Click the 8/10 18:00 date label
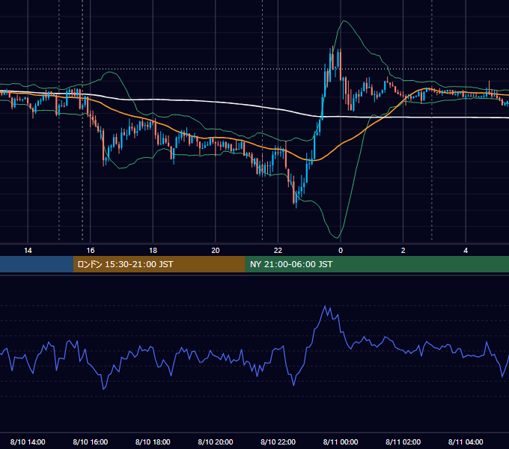This screenshot has height=449, width=509. pyautogui.click(x=153, y=442)
